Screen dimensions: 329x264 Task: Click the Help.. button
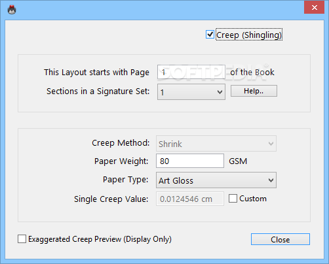tap(254, 91)
